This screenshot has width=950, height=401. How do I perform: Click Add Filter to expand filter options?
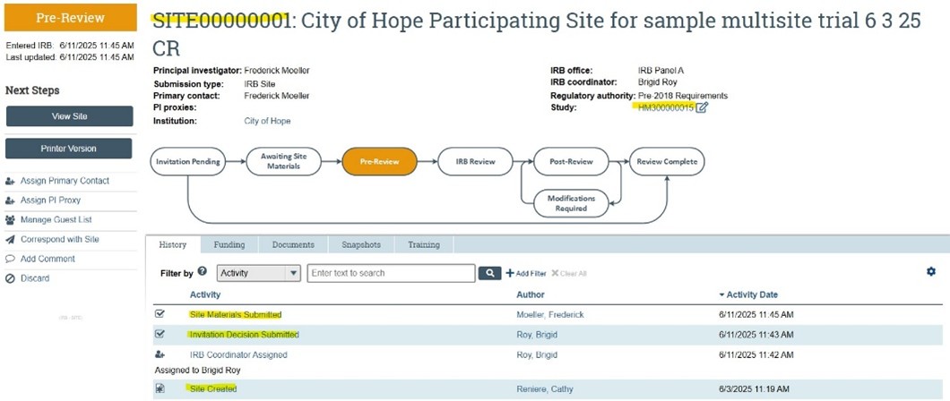click(524, 273)
